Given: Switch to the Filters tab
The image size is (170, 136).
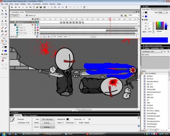Looking at the screenshot, I should point(26,115).
